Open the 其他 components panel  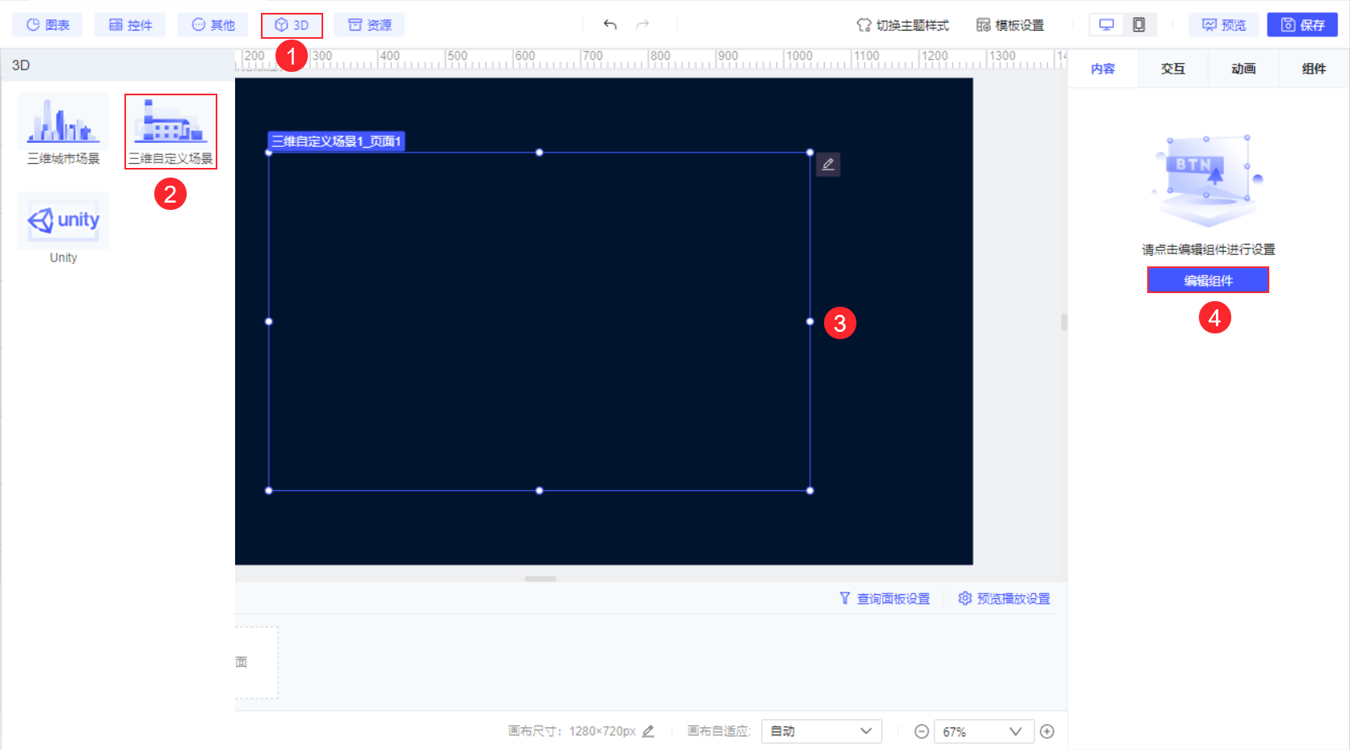click(213, 25)
